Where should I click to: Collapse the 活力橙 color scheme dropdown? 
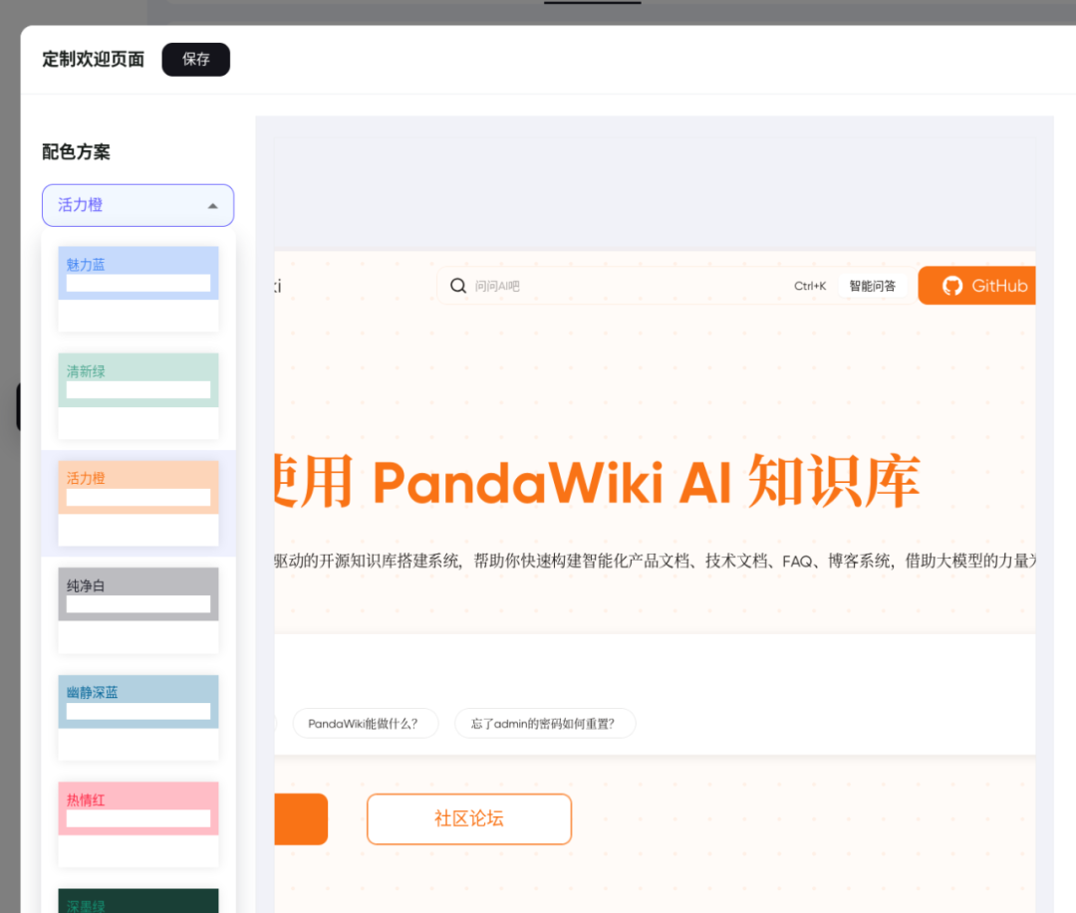(137, 205)
